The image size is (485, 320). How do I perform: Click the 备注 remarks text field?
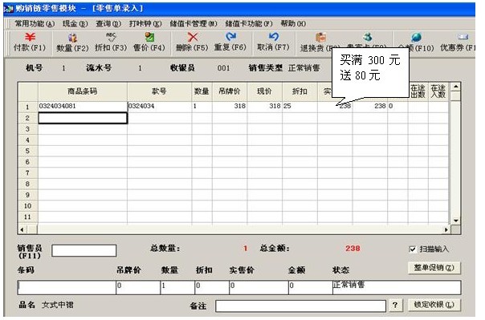[x=300, y=306]
